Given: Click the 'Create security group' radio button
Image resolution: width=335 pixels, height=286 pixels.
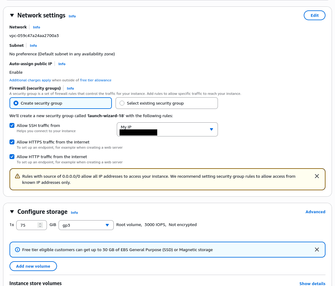Looking at the screenshot, I should (x=16, y=103).
